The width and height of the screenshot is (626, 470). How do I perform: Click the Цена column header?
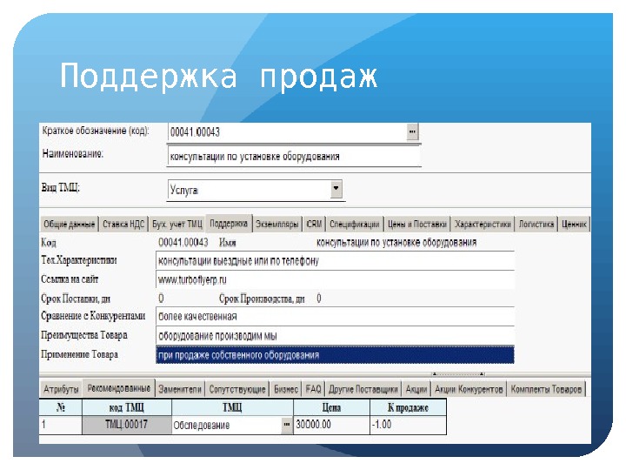pyautogui.click(x=332, y=407)
